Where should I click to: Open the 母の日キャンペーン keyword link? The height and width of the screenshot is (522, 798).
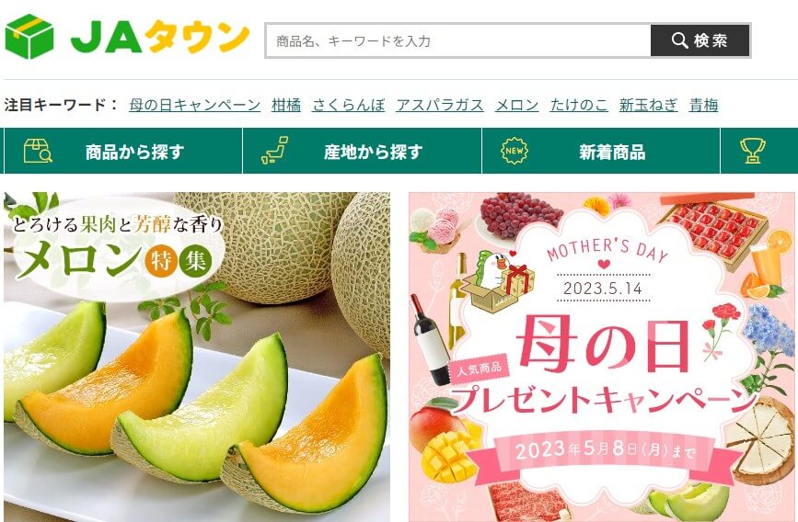(195, 105)
